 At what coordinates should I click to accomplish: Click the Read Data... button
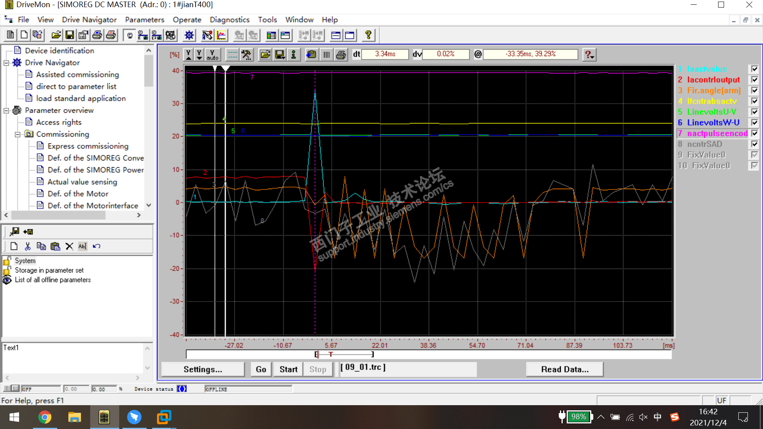coord(564,369)
